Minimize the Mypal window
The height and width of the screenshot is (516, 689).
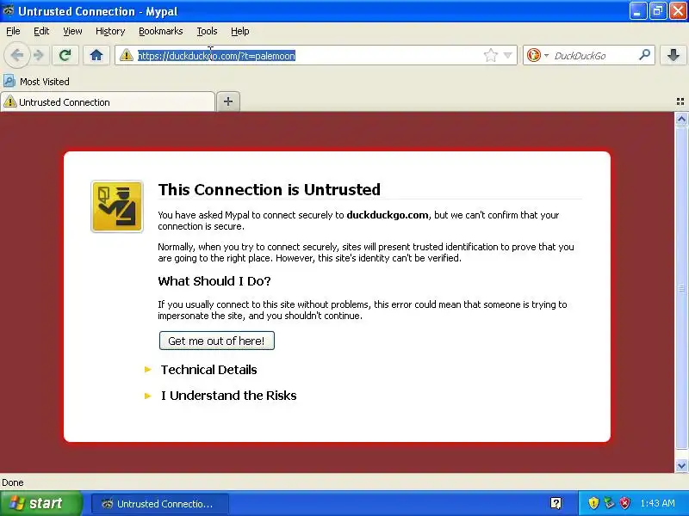(x=637, y=11)
